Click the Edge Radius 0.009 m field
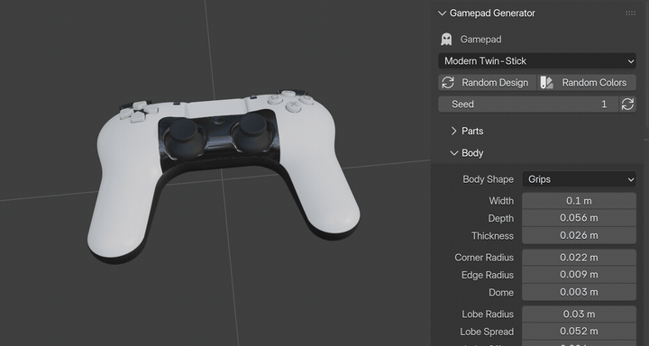 [579, 275]
